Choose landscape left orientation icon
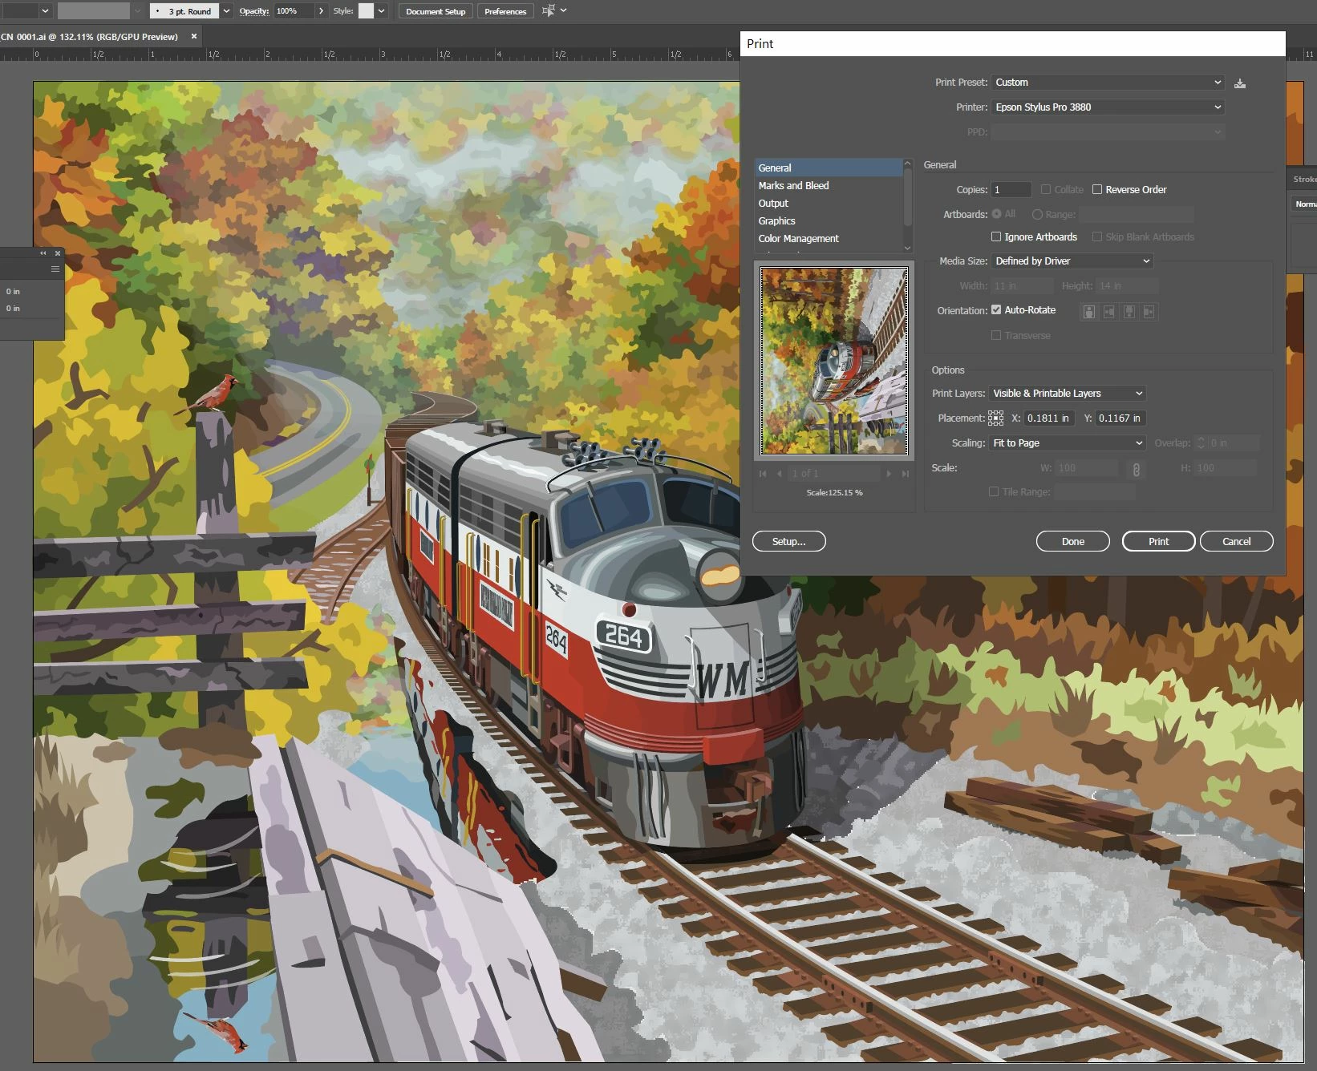This screenshot has height=1071, width=1317. point(1108,312)
